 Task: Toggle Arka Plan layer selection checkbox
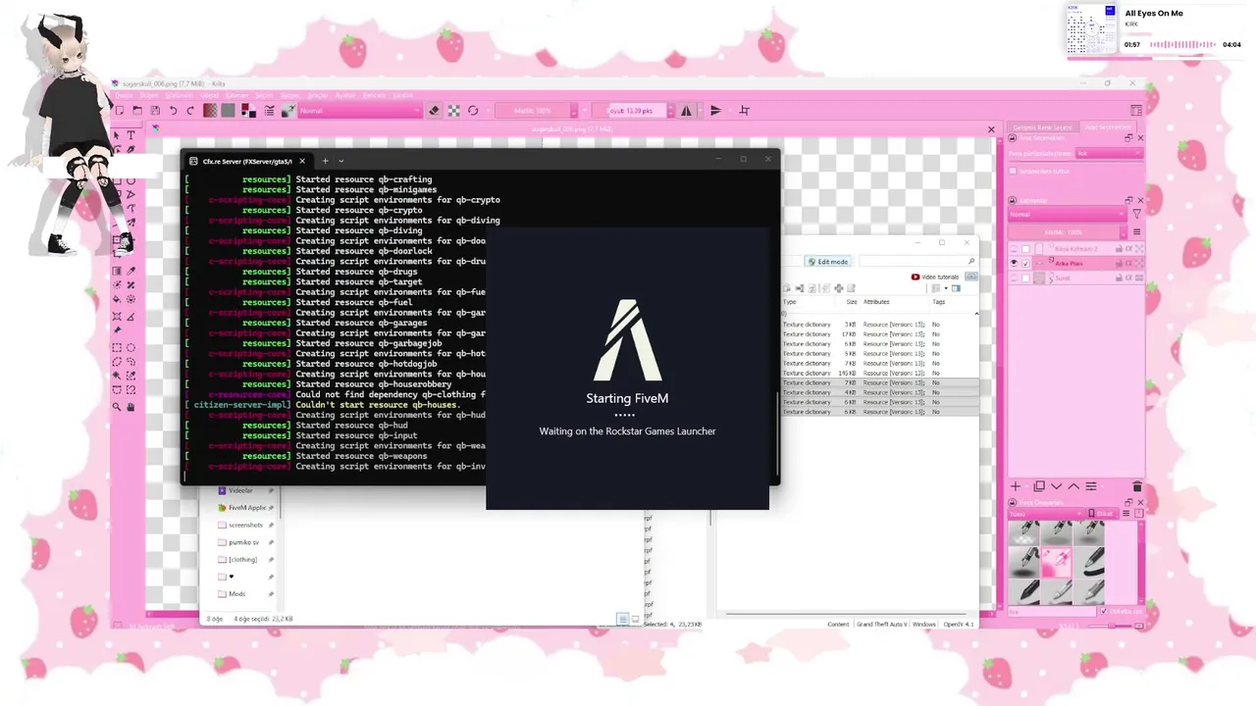coord(1025,264)
